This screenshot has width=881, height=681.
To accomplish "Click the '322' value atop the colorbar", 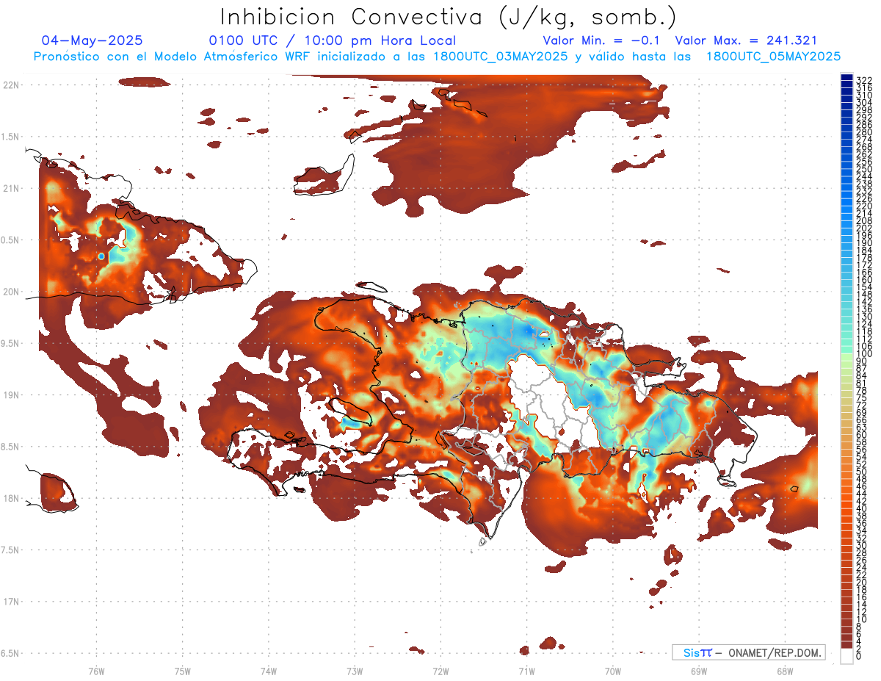I will tap(864, 80).
